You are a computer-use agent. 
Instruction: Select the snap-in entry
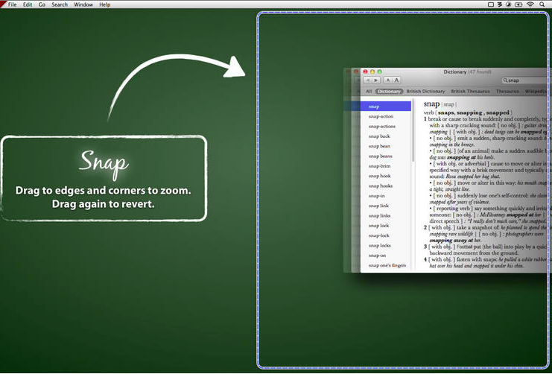click(377, 195)
